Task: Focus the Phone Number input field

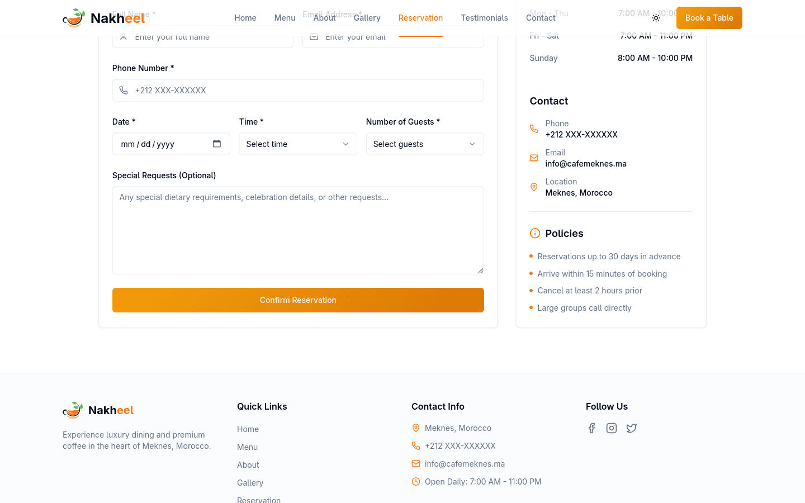Action: click(x=298, y=91)
